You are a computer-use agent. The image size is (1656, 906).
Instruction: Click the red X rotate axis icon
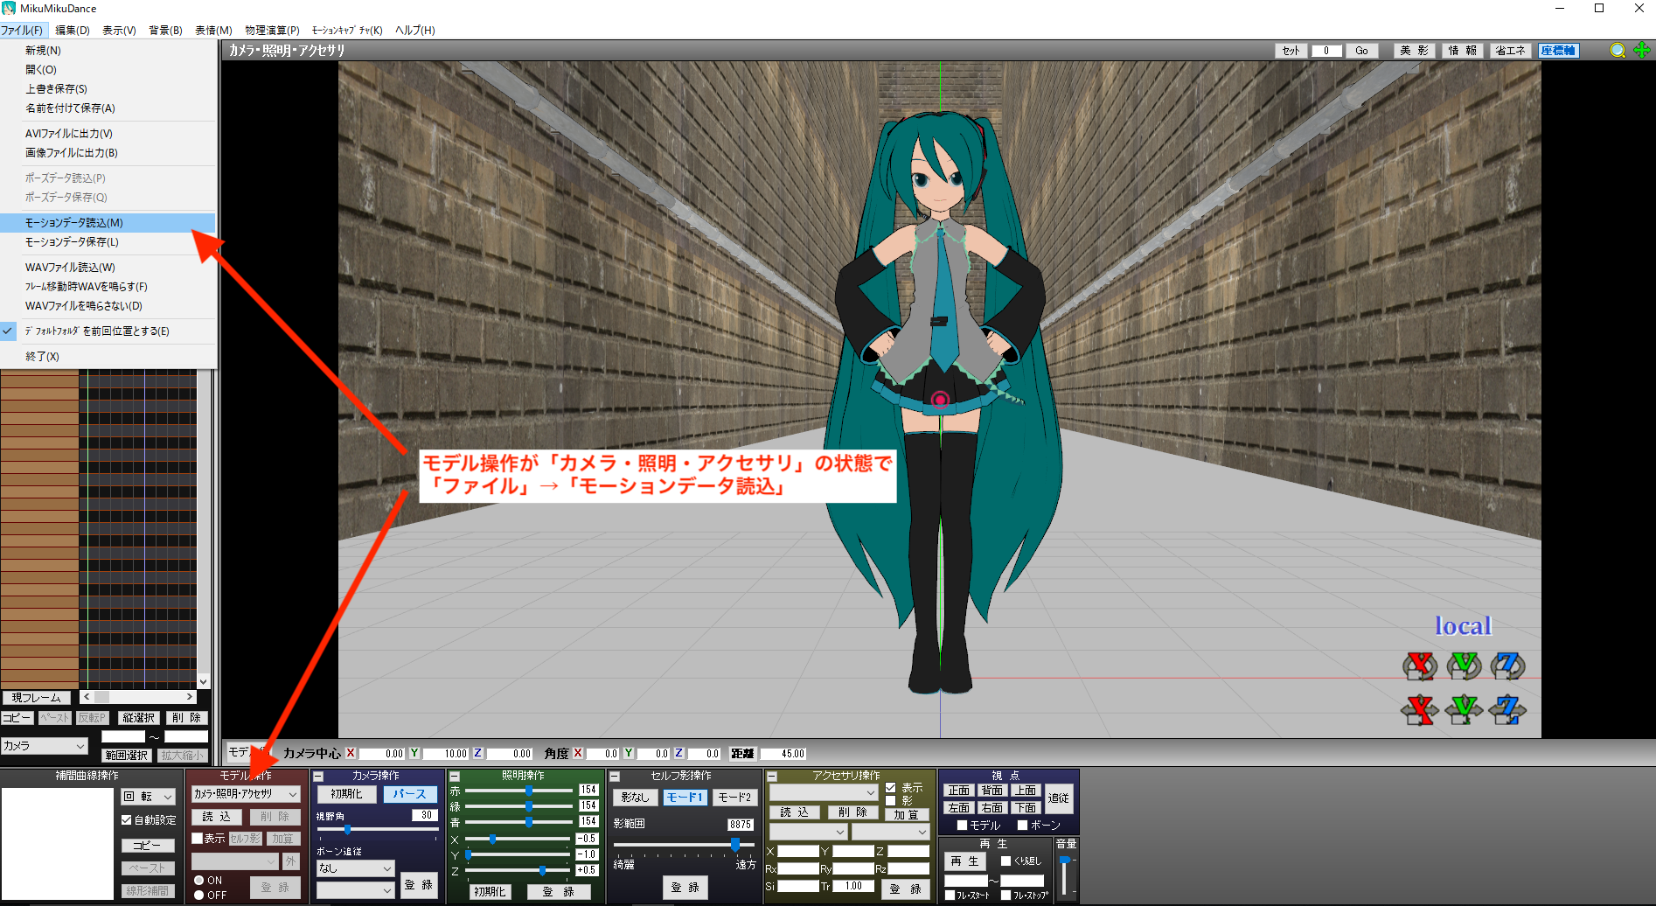click(x=1420, y=666)
